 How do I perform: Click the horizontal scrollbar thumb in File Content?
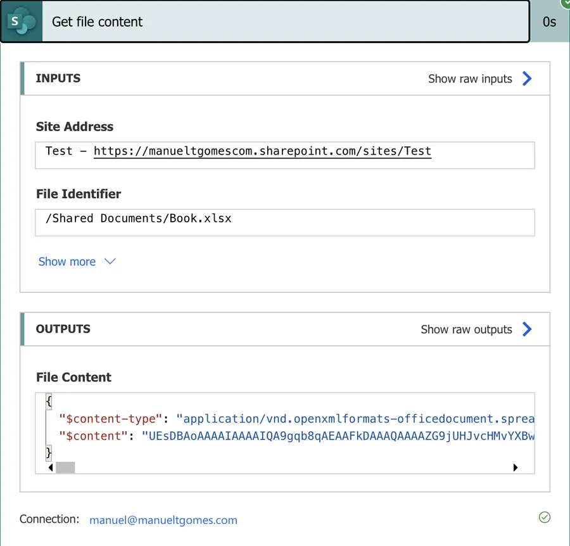(65, 467)
